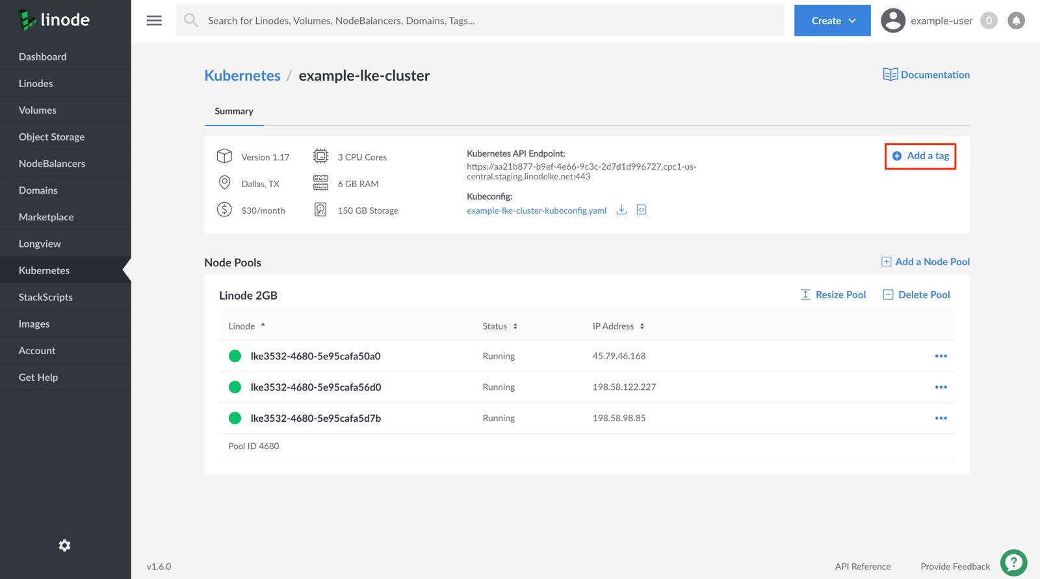Open actions menu for lke3532-4680-5e95cafa50a0
The width and height of the screenshot is (1040, 579).
(941, 356)
